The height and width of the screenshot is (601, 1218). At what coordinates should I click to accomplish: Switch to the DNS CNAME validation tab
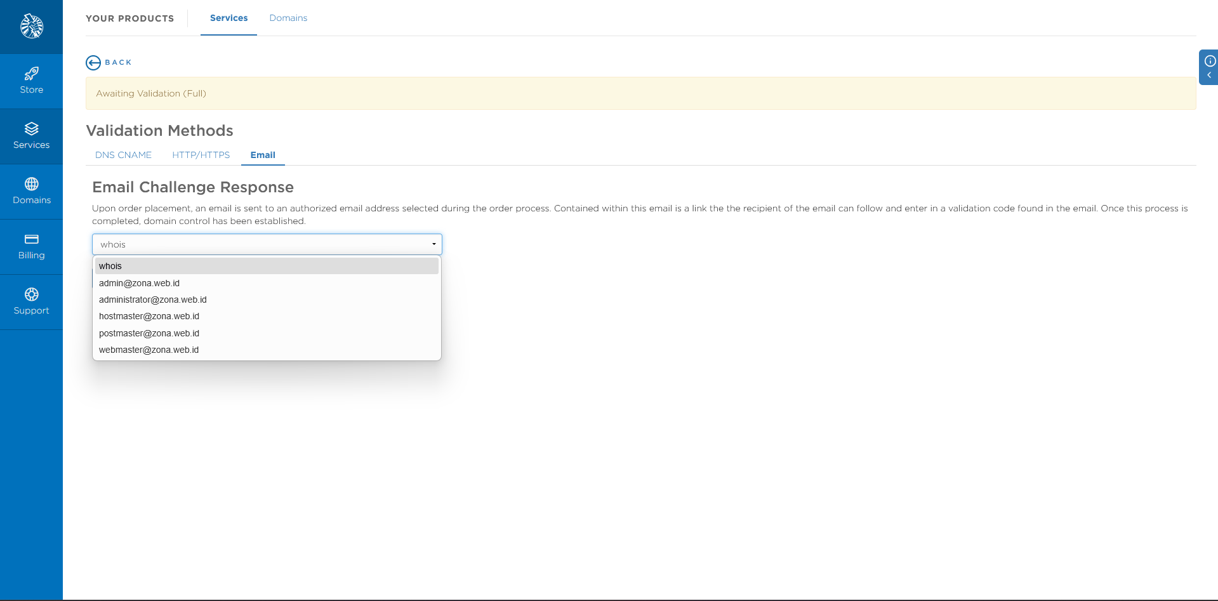coord(123,155)
